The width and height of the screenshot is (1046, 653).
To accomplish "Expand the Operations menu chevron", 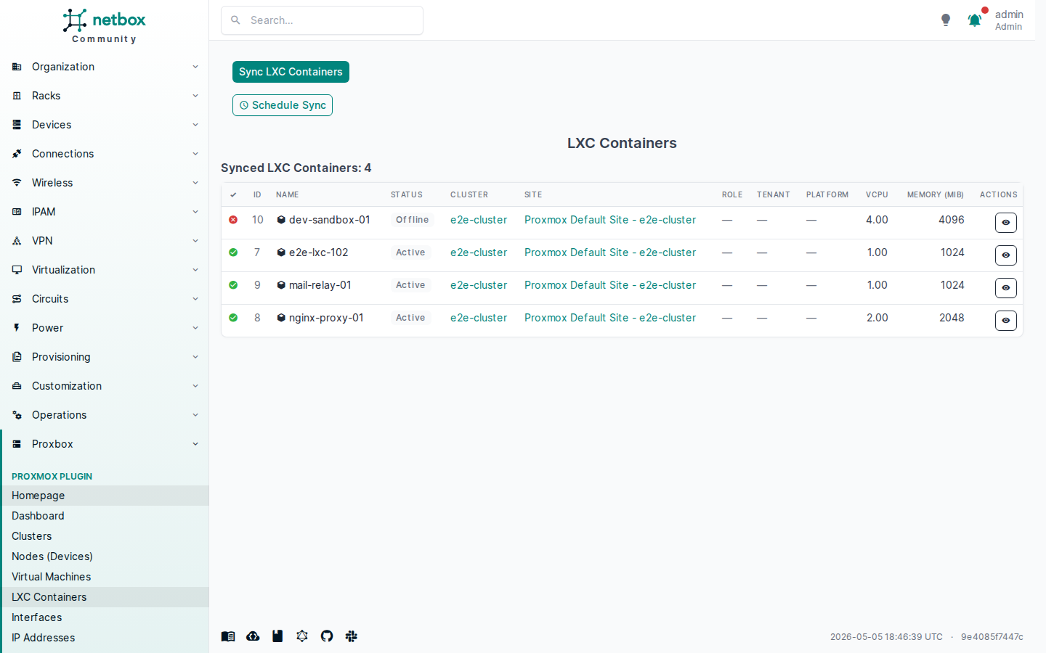I will [x=195, y=415].
